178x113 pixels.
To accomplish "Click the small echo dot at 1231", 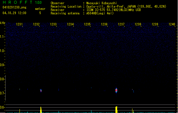I will pyautogui.click(x=20, y=89).
